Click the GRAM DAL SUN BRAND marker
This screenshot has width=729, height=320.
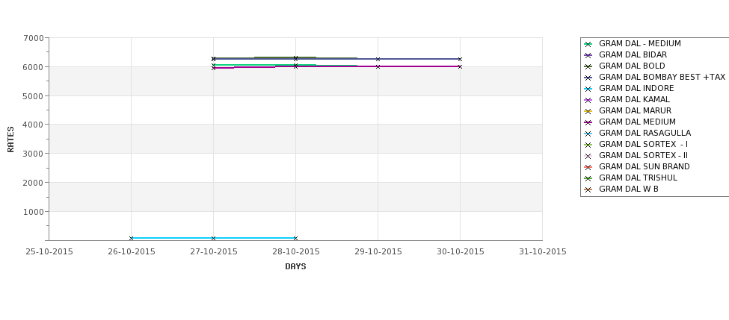tap(588, 167)
